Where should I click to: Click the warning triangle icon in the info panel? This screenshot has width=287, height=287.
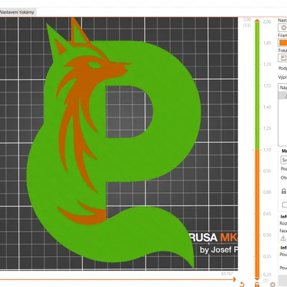(283, 238)
